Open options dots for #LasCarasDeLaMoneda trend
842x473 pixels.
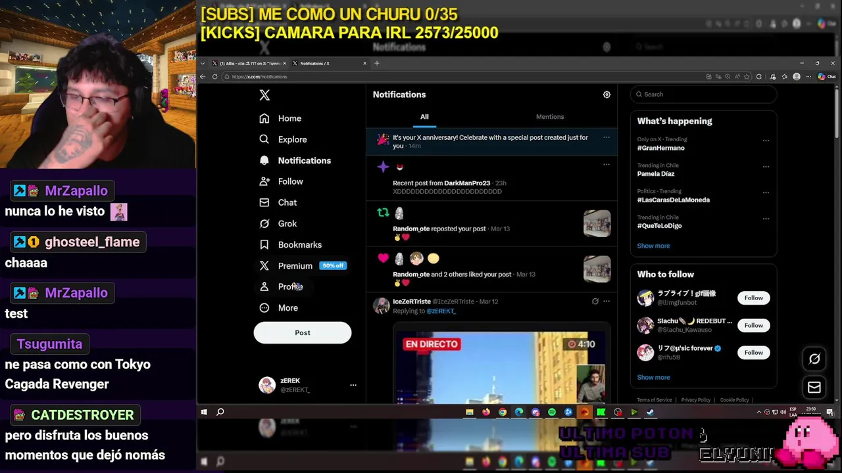[x=766, y=192]
